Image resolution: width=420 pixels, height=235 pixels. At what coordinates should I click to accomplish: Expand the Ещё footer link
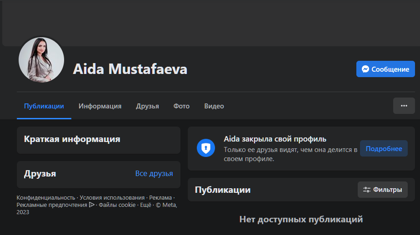click(146, 205)
